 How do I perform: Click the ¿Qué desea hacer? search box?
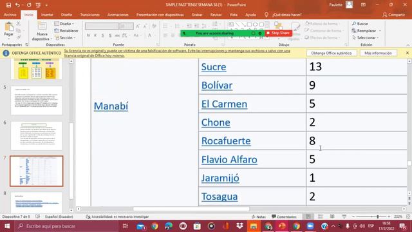tap(284, 15)
